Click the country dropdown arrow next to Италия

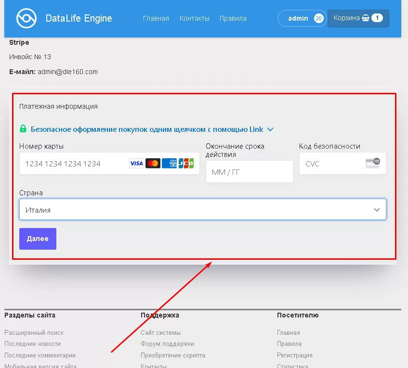click(x=377, y=210)
